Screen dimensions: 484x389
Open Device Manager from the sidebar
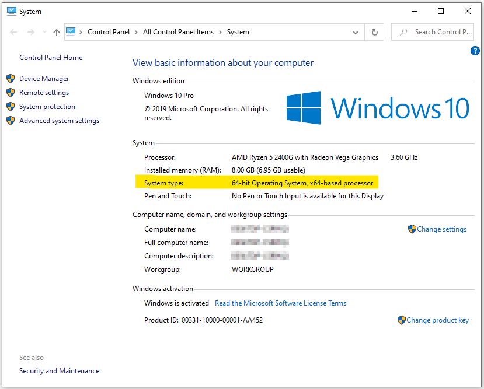(x=44, y=79)
